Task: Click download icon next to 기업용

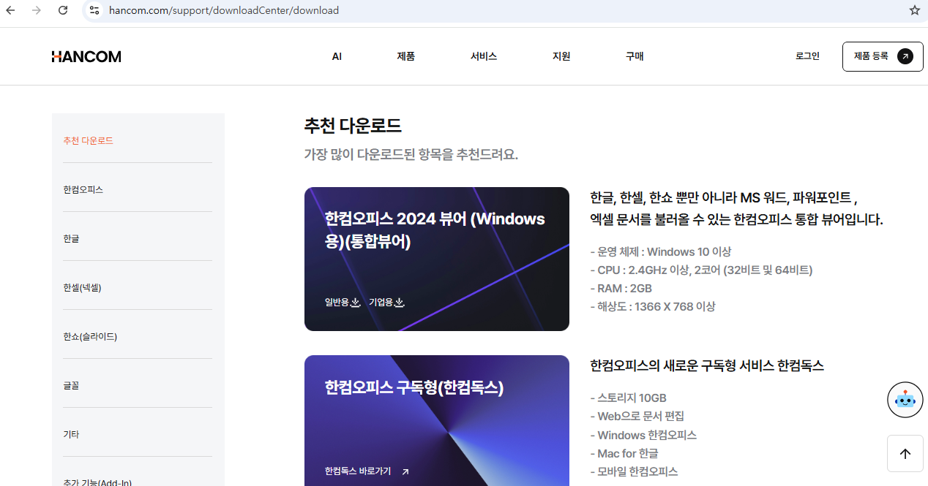Action: pyautogui.click(x=400, y=303)
